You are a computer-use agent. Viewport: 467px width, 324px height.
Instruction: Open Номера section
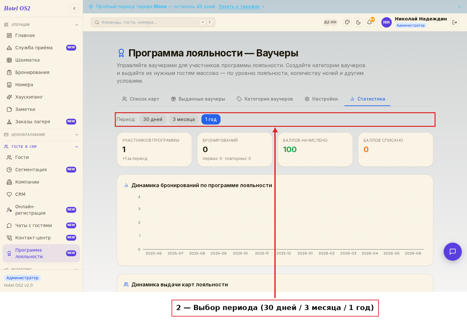coord(41,85)
